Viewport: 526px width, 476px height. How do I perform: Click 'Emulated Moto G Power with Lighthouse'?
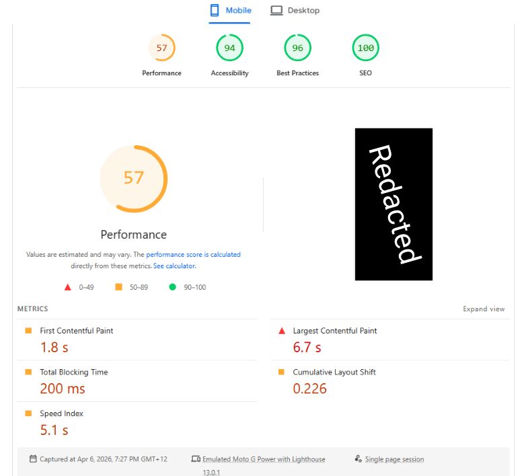pos(264,459)
